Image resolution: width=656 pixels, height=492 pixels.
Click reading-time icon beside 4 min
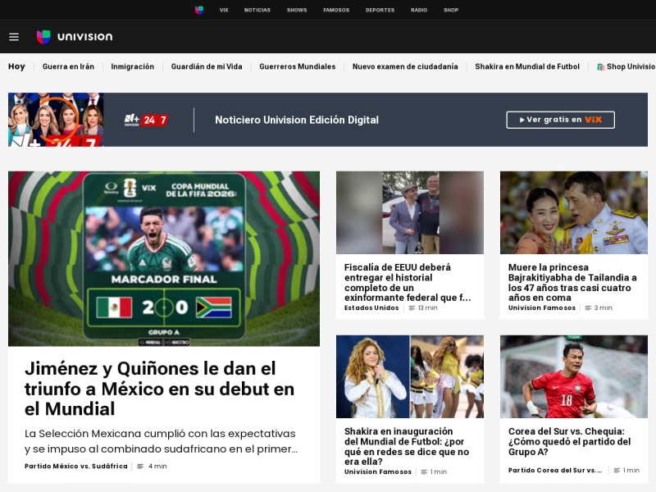coord(140,466)
